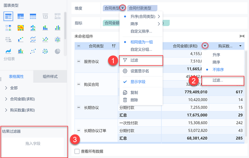The height and width of the screenshot is (158, 249).
Task: Collapse the 服务协议 row group
Action: click(x=79, y=62)
